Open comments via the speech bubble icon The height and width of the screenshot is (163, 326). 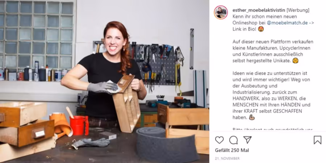pyautogui.click(x=233, y=140)
